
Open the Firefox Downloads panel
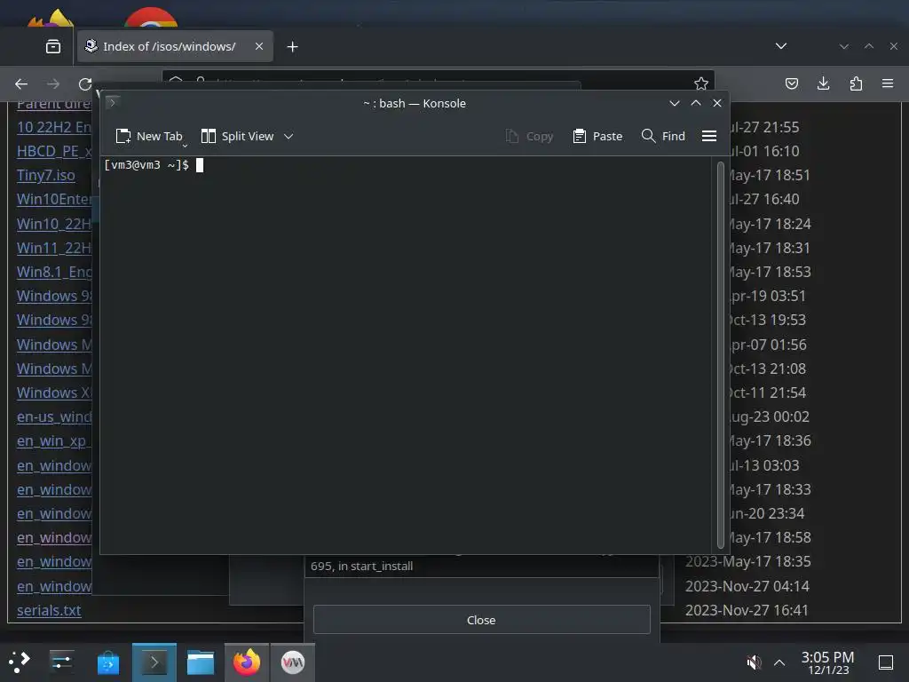823,83
